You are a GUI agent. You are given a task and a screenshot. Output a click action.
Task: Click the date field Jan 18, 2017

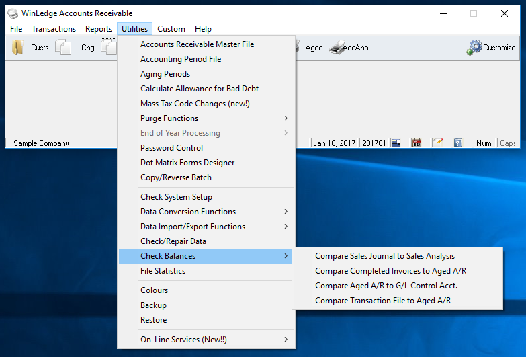coord(335,143)
